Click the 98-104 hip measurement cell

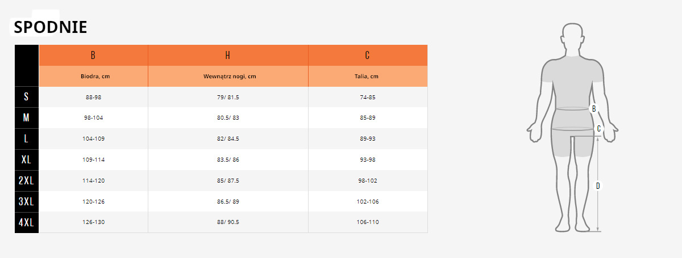[x=93, y=118]
